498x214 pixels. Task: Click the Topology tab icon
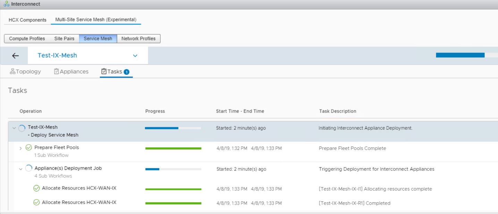coord(12,72)
